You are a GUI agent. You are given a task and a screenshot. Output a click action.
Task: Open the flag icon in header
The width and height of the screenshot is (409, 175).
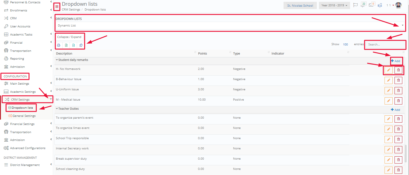(355, 5)
